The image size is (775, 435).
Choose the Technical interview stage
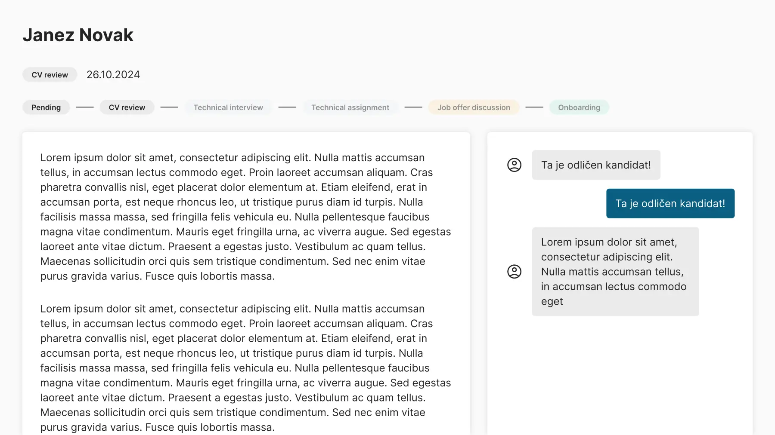[x=228, y=107]
